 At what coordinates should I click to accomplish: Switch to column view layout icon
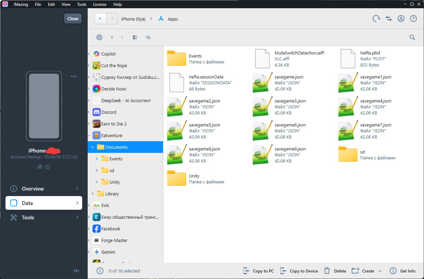(135, 37)
